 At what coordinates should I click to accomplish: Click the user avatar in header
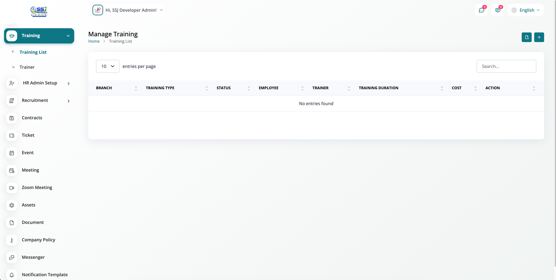[98, 10]
